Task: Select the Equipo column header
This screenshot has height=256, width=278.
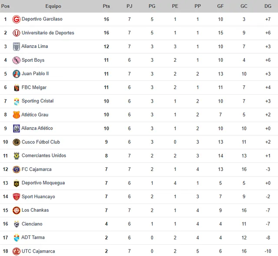Action: (53, 6)
